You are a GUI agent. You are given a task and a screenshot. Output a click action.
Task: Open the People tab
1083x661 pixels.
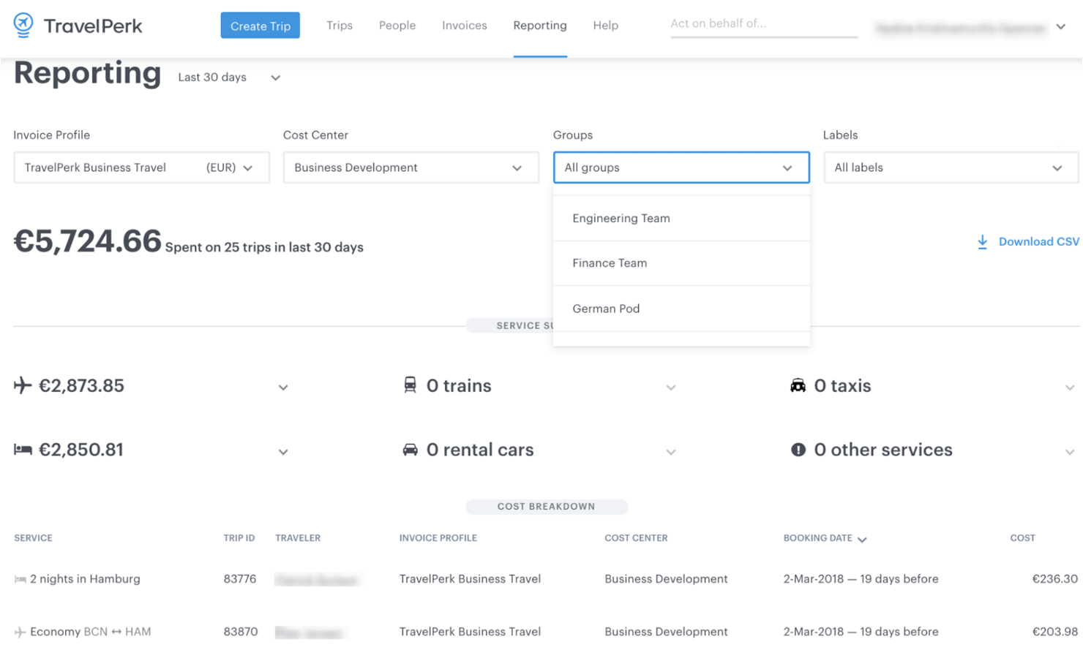pos(397,26)
